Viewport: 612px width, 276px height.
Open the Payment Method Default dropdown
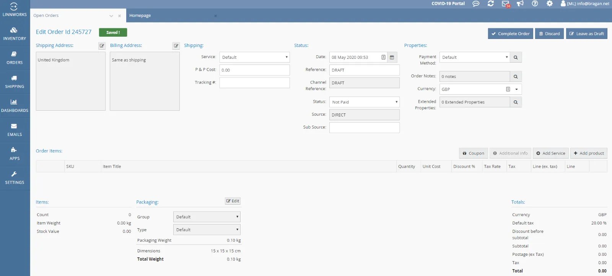(475, 57)
